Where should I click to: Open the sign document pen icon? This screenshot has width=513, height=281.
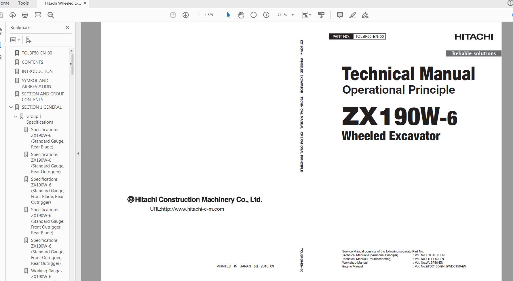click(x=365, y=15)
